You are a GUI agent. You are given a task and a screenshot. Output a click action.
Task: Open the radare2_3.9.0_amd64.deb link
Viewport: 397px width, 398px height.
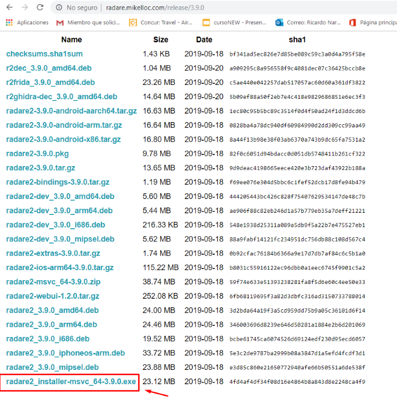pos(53,310)
